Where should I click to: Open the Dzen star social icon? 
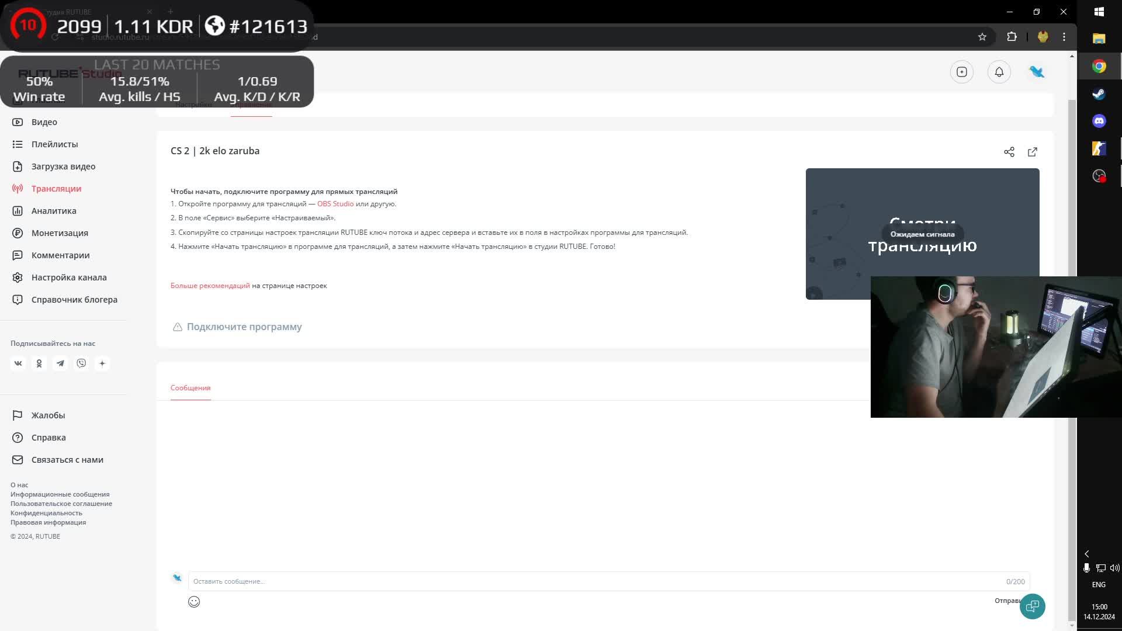tap(102, 363)
